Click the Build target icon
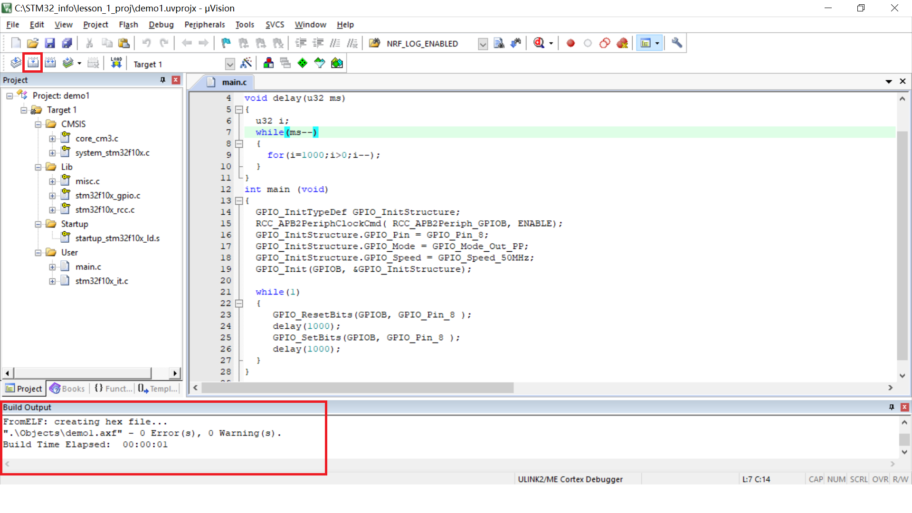Viewport: 912px width, 513px height. (33, 63)
